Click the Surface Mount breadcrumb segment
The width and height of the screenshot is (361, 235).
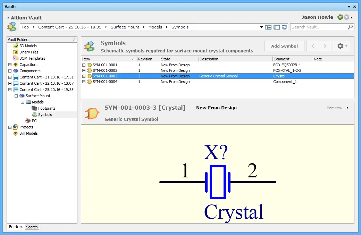[125, 27]
